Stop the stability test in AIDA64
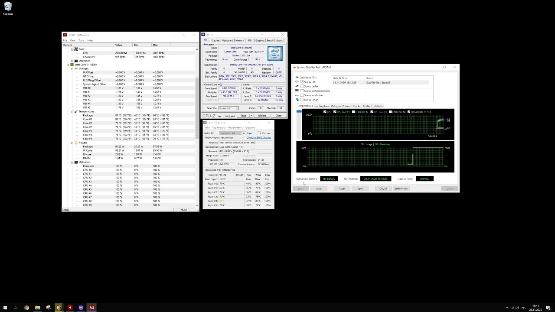 pos(319,188)
